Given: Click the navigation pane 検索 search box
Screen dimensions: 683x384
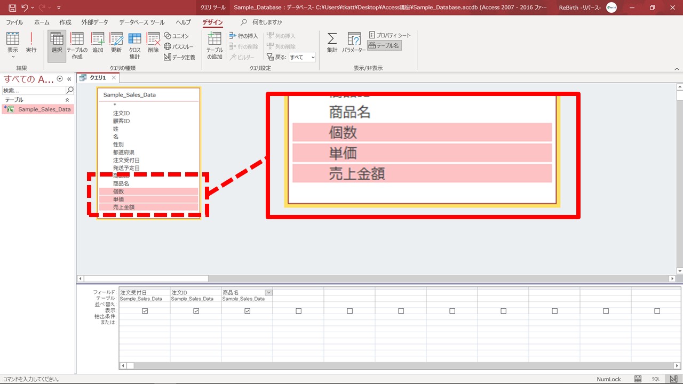Looking at the screenshot, I should tap(33, 91).
